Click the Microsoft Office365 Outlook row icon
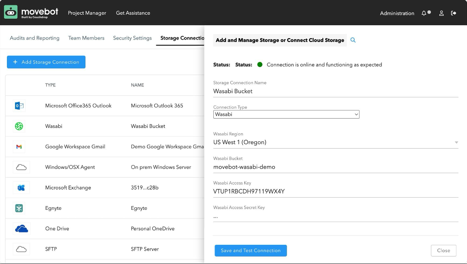Screen dimensions: 467x264 20,106
